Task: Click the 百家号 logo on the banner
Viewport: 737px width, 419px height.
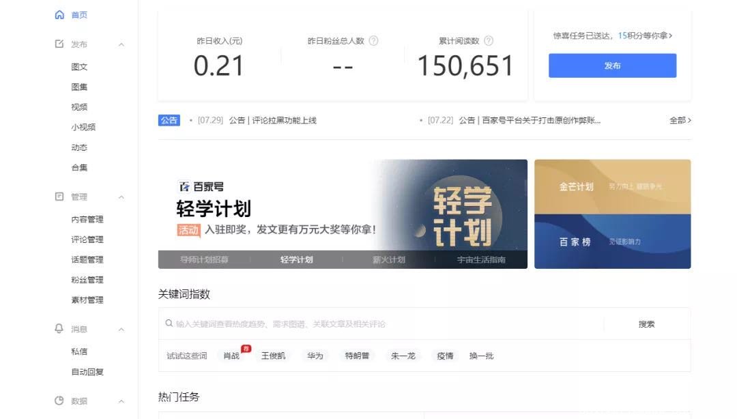Action: pyautogui.click(x=201, y=187)
